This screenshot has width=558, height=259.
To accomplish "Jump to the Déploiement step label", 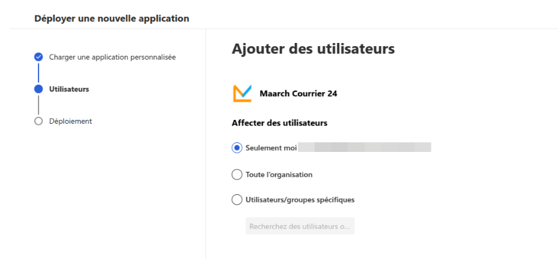I will click(x=71, y=121).
